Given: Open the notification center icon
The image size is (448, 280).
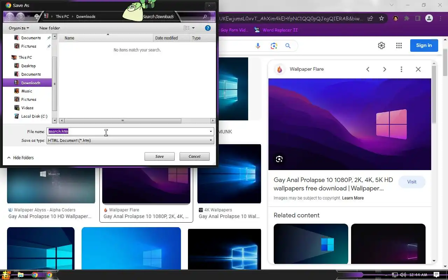Looking at the screenshot, I should 436,275.
